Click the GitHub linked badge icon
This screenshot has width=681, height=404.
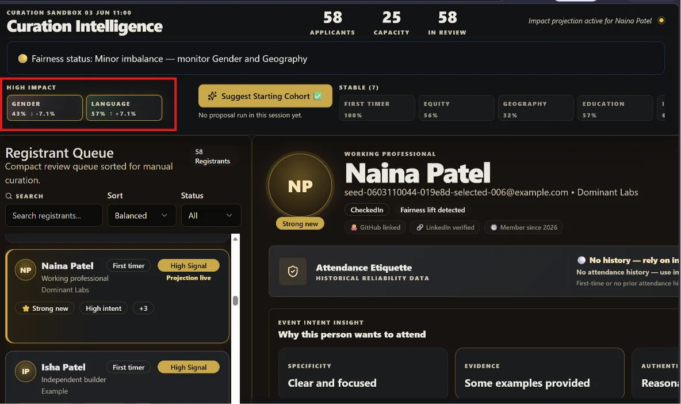click(354, 227)
